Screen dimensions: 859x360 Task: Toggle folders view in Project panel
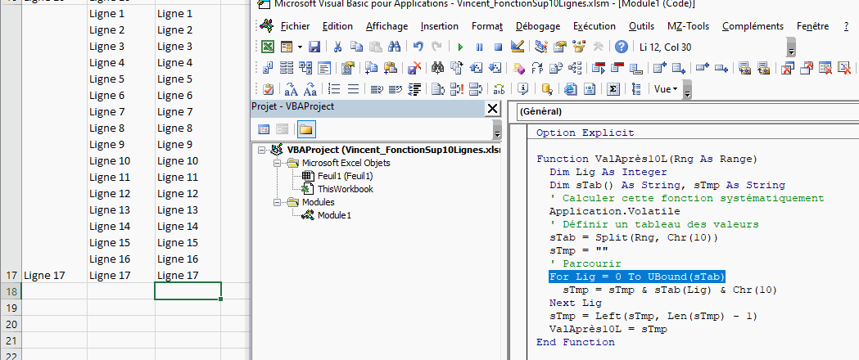click(x=305, y=129)
